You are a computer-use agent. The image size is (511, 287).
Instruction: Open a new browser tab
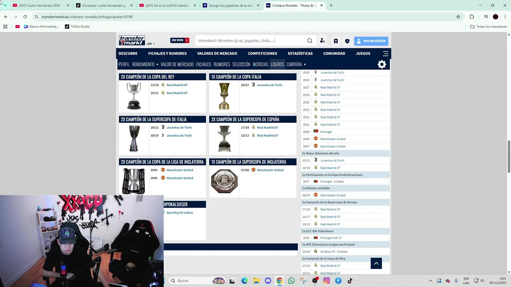[x=331, y=6]
